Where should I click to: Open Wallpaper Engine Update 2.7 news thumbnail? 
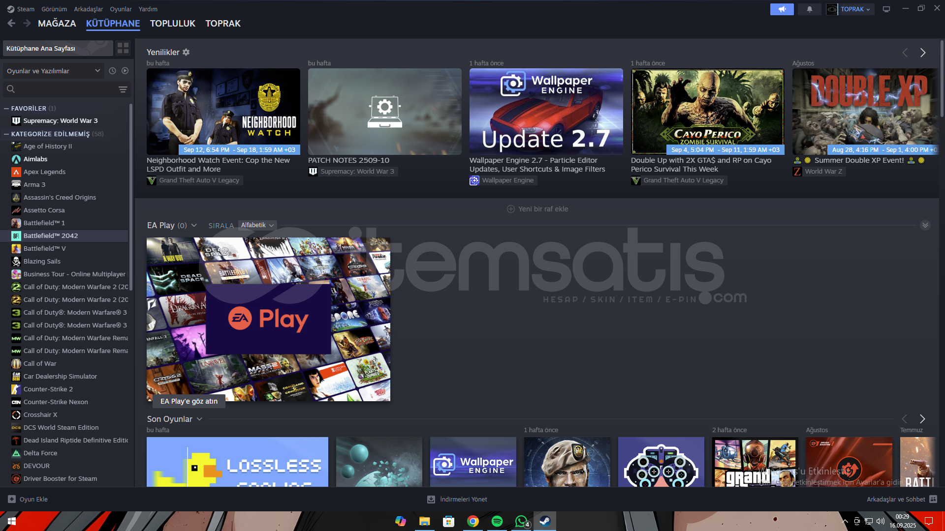(x=546, y=112)
